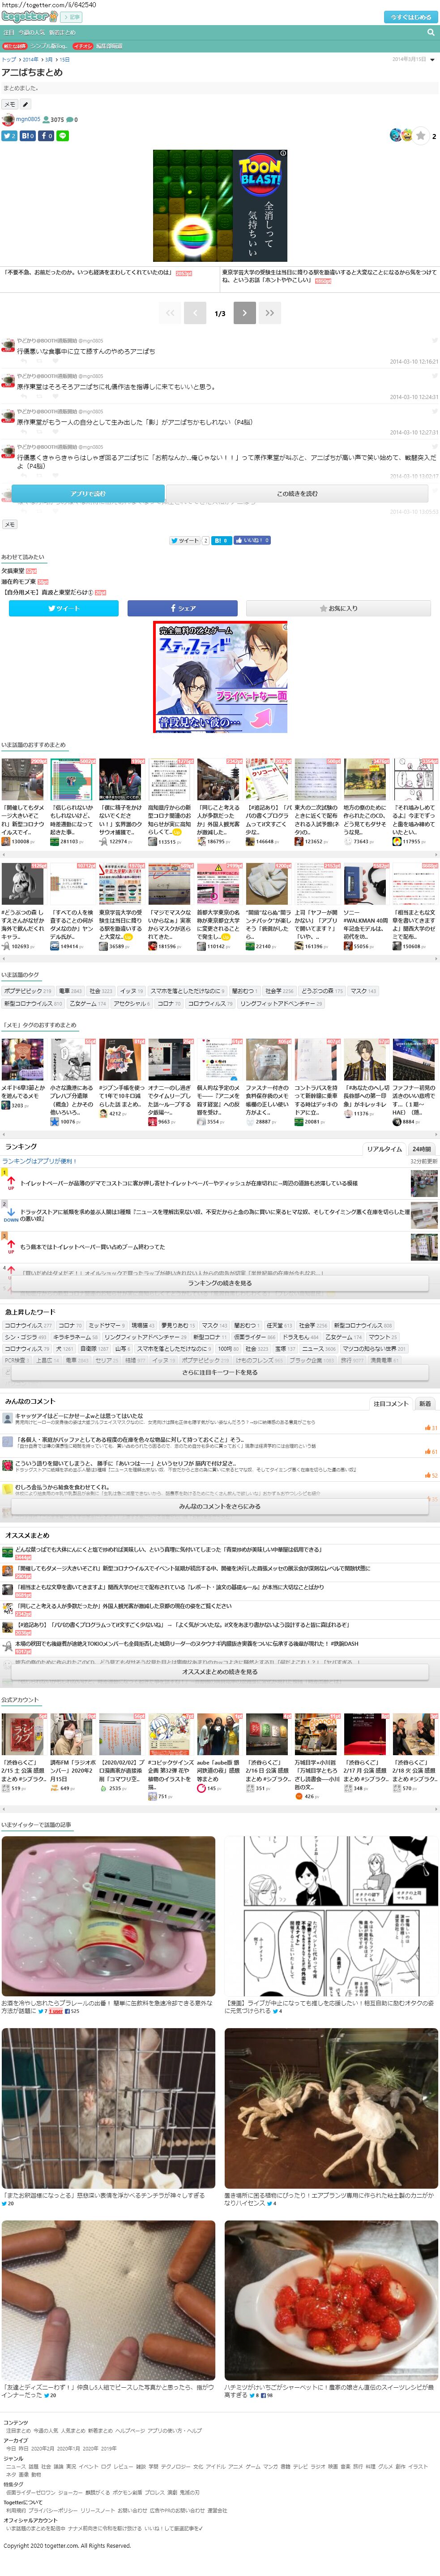Expand ランキングの続きを見る
The image size is (440, 2576).
219,1283
